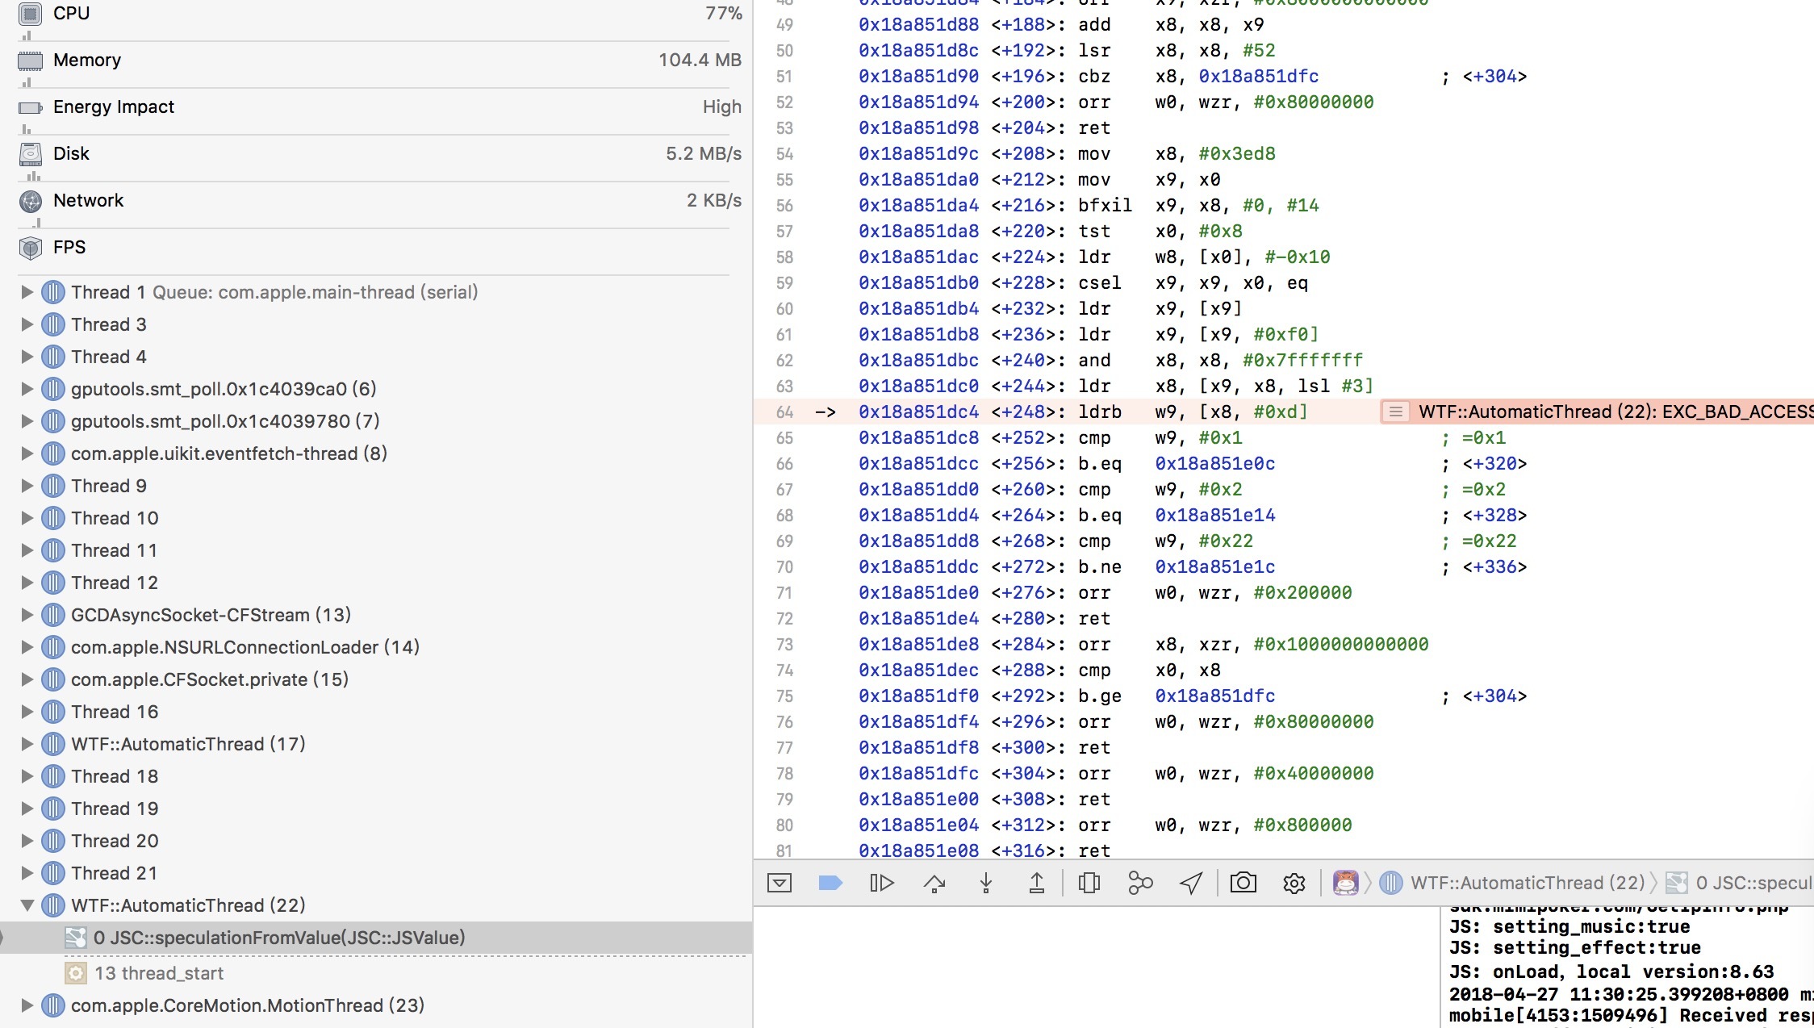Collapse WTF::AutomaticThread (22) disclosure triangle

(x=27, y=905)
